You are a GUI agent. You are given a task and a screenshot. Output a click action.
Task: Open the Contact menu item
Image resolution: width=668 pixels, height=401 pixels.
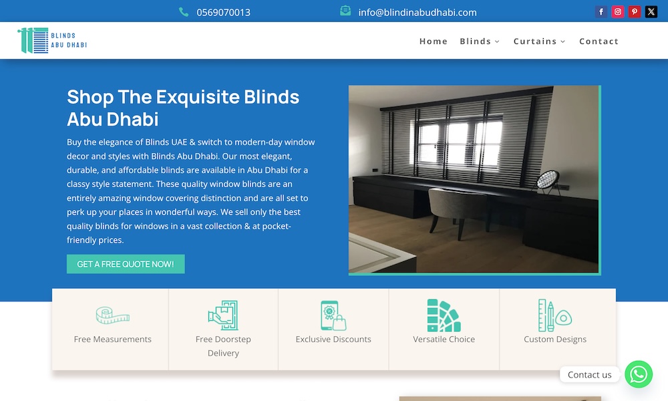(x=599, y=41)
